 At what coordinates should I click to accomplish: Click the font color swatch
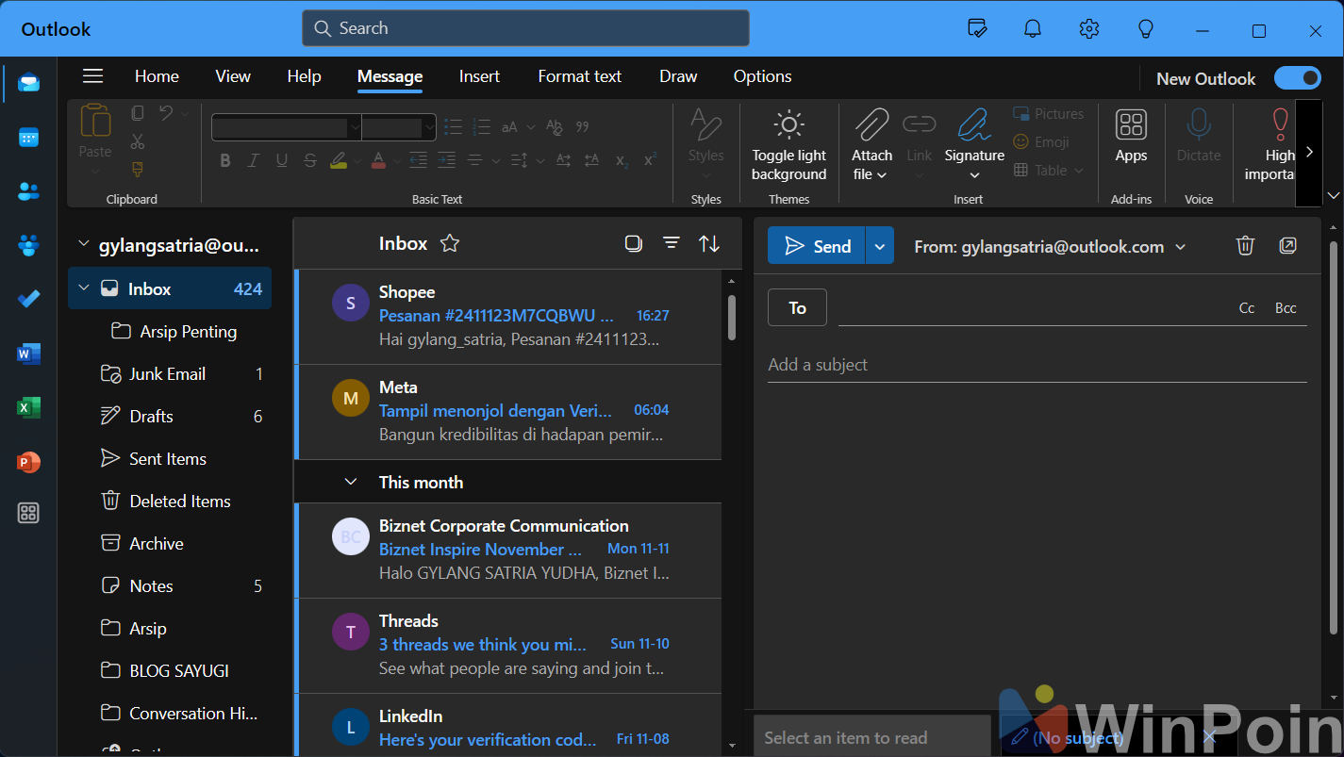(x=378, y=160)
